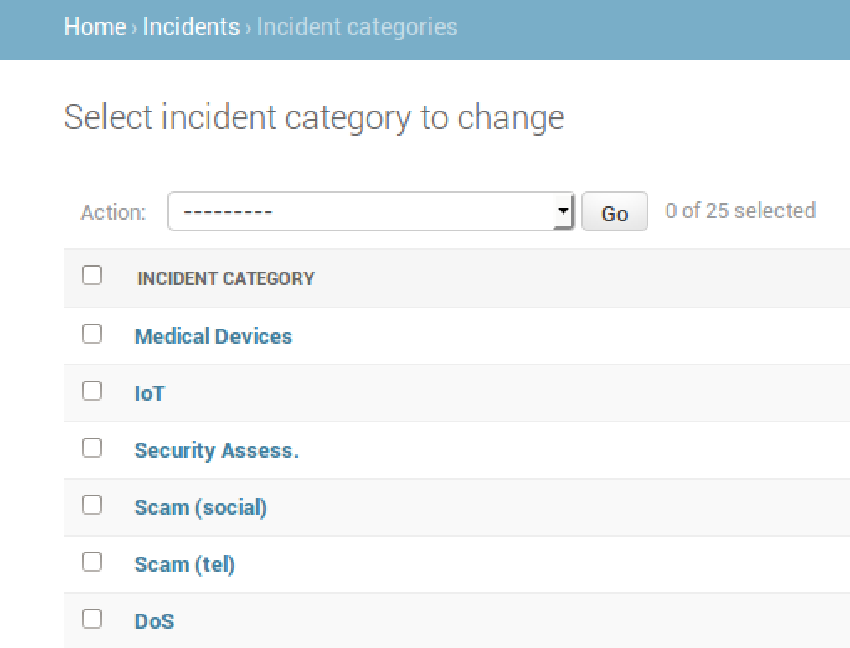Select the DoS row checkbox
850x648 pixels.
(92, 618)
